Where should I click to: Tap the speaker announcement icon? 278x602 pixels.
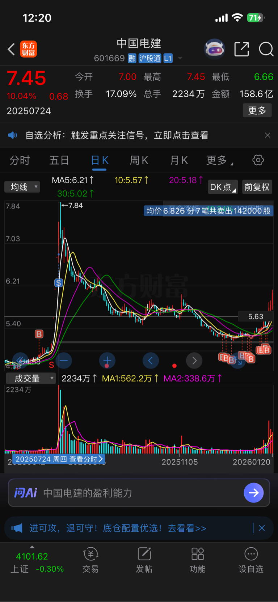pos(13,135)
